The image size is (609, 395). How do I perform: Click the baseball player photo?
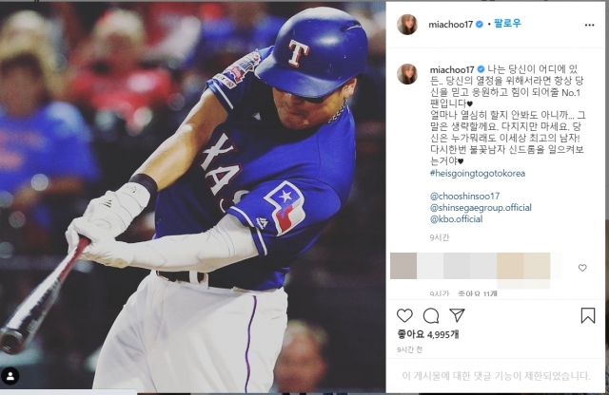(192, 197)
